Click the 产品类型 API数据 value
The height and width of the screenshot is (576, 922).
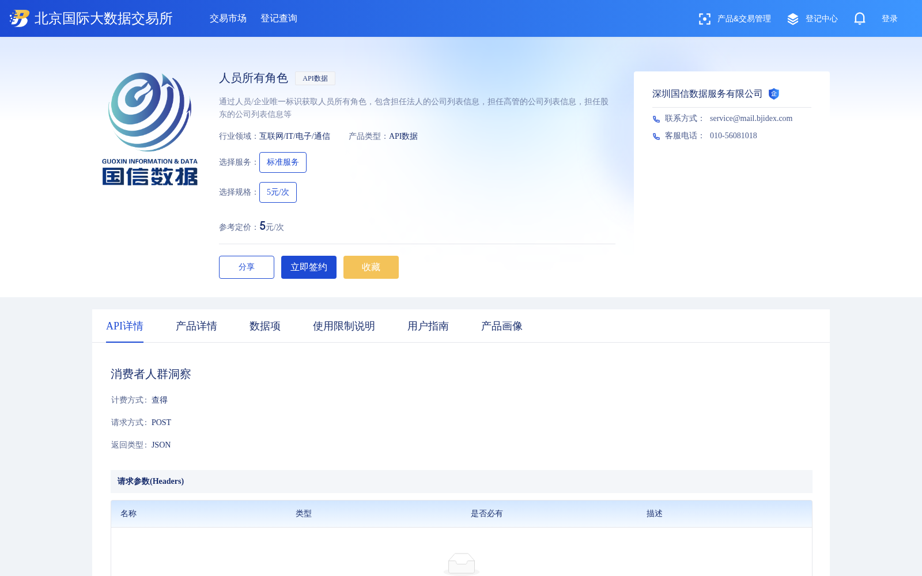pos(403,137)
